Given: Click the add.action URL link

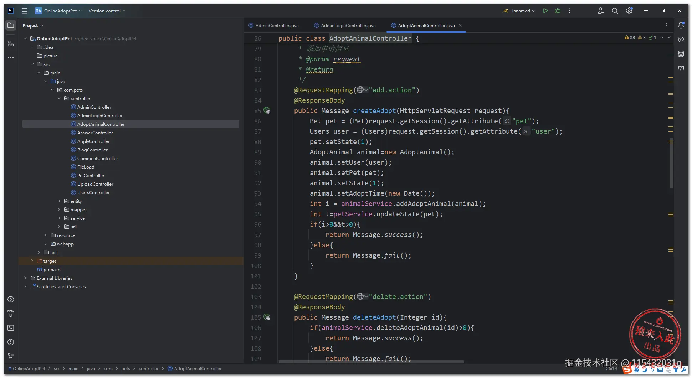Looking at the screenshot, I should click(x=392, y=90).
